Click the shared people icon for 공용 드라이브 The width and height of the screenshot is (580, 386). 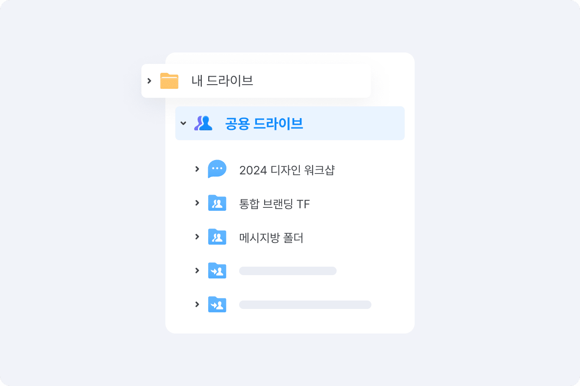[x=203, y=123]
